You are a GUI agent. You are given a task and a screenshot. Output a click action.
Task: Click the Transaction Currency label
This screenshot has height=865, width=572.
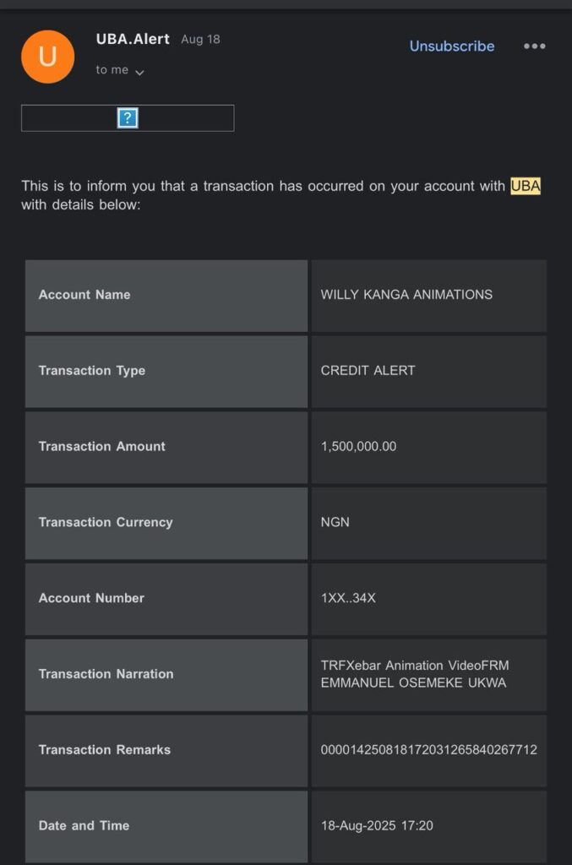pyautogui.click(x=106, y=522)
